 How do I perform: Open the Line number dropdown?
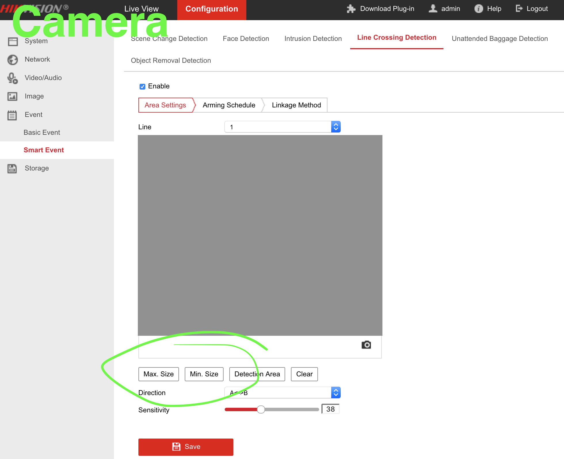[x=336, y=127]
